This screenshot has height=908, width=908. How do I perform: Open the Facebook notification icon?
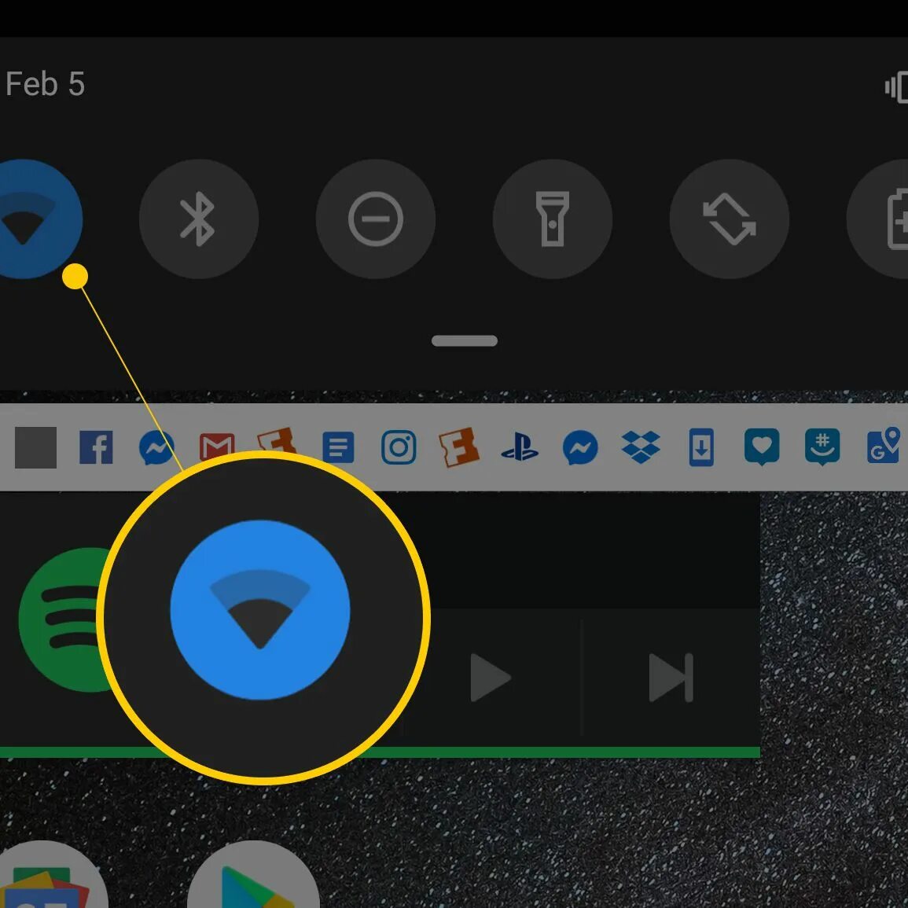coord(96,447)
